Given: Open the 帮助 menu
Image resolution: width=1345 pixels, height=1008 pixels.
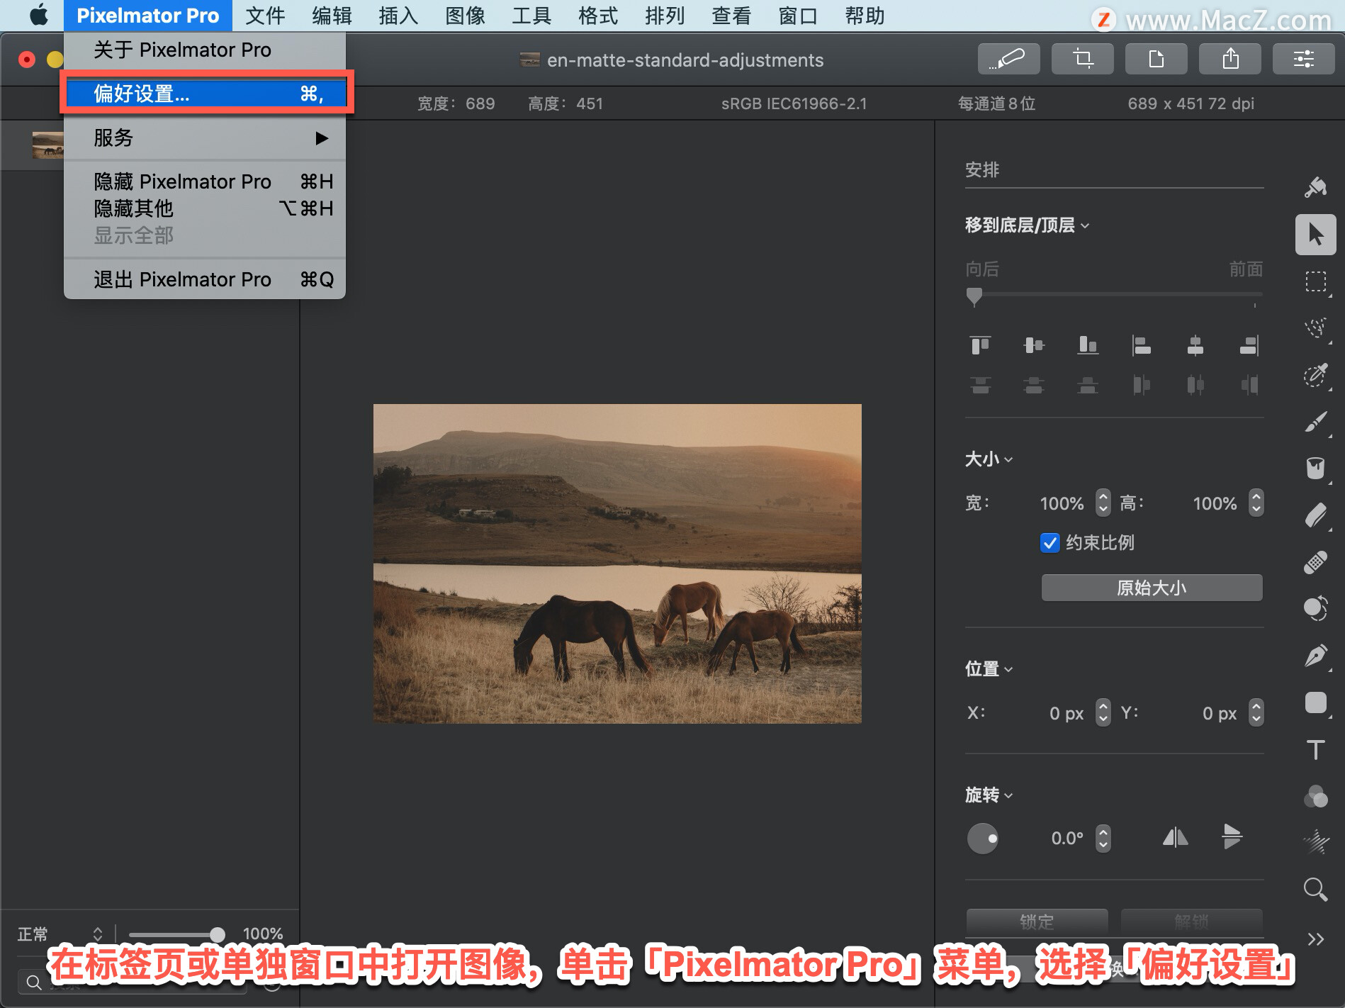Looking at the screenshot, I should click(865, 16).
